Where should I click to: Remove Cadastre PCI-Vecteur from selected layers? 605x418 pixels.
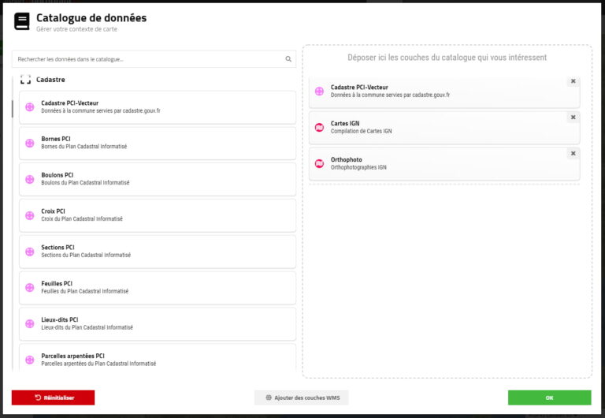click(573, 81)
